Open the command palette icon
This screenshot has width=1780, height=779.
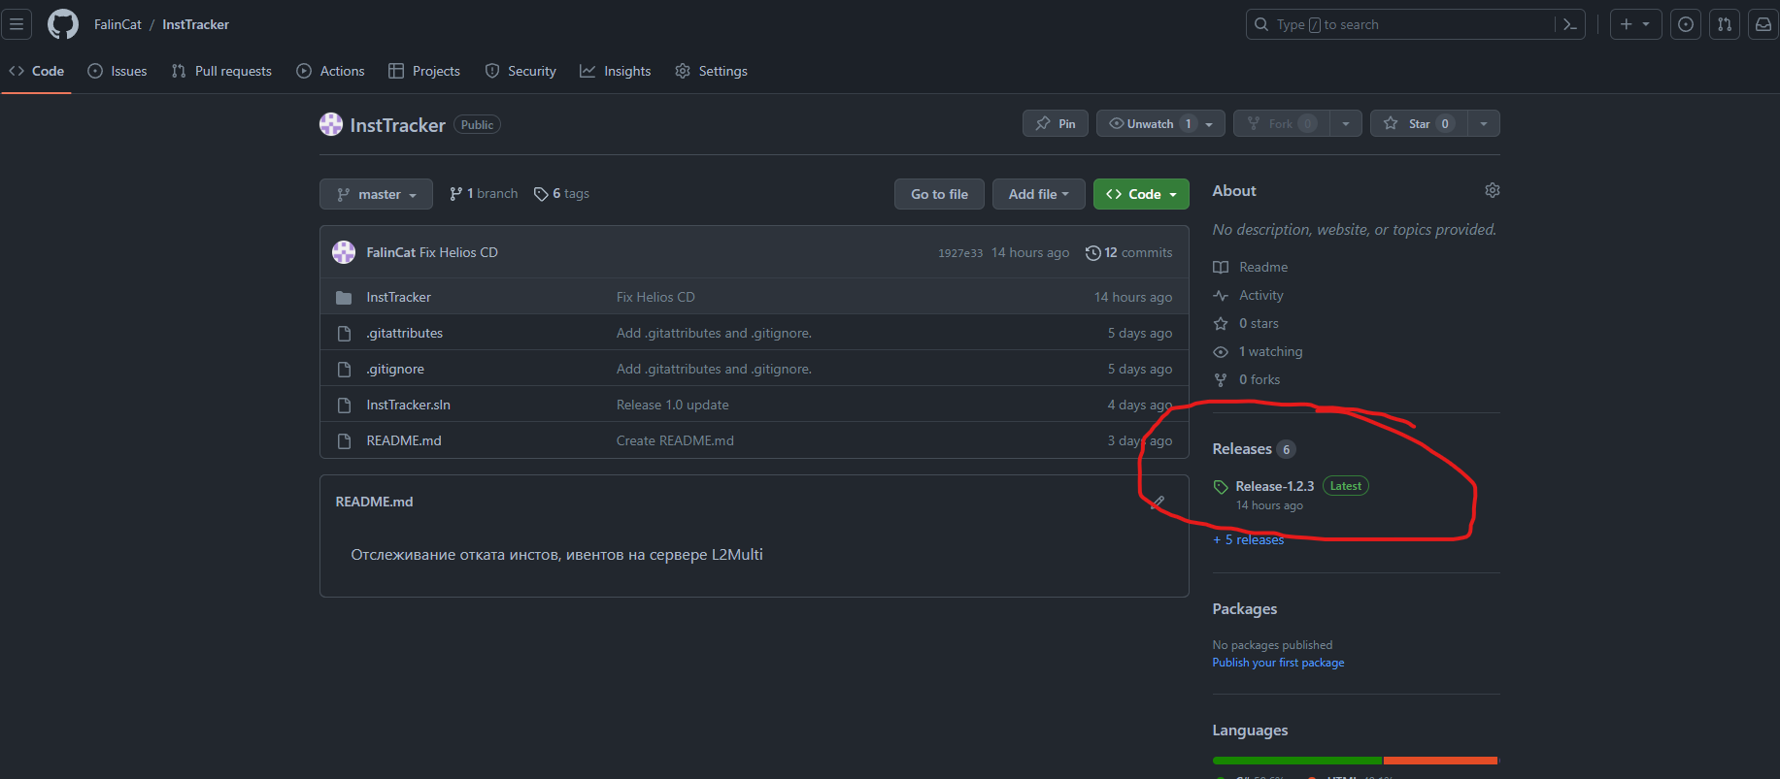(x=1569, y=24)
